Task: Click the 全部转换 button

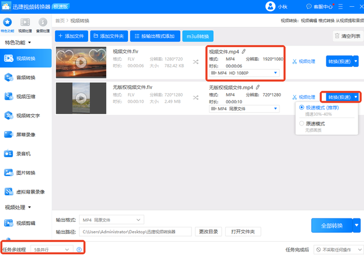Action: [x=332, y=225]
